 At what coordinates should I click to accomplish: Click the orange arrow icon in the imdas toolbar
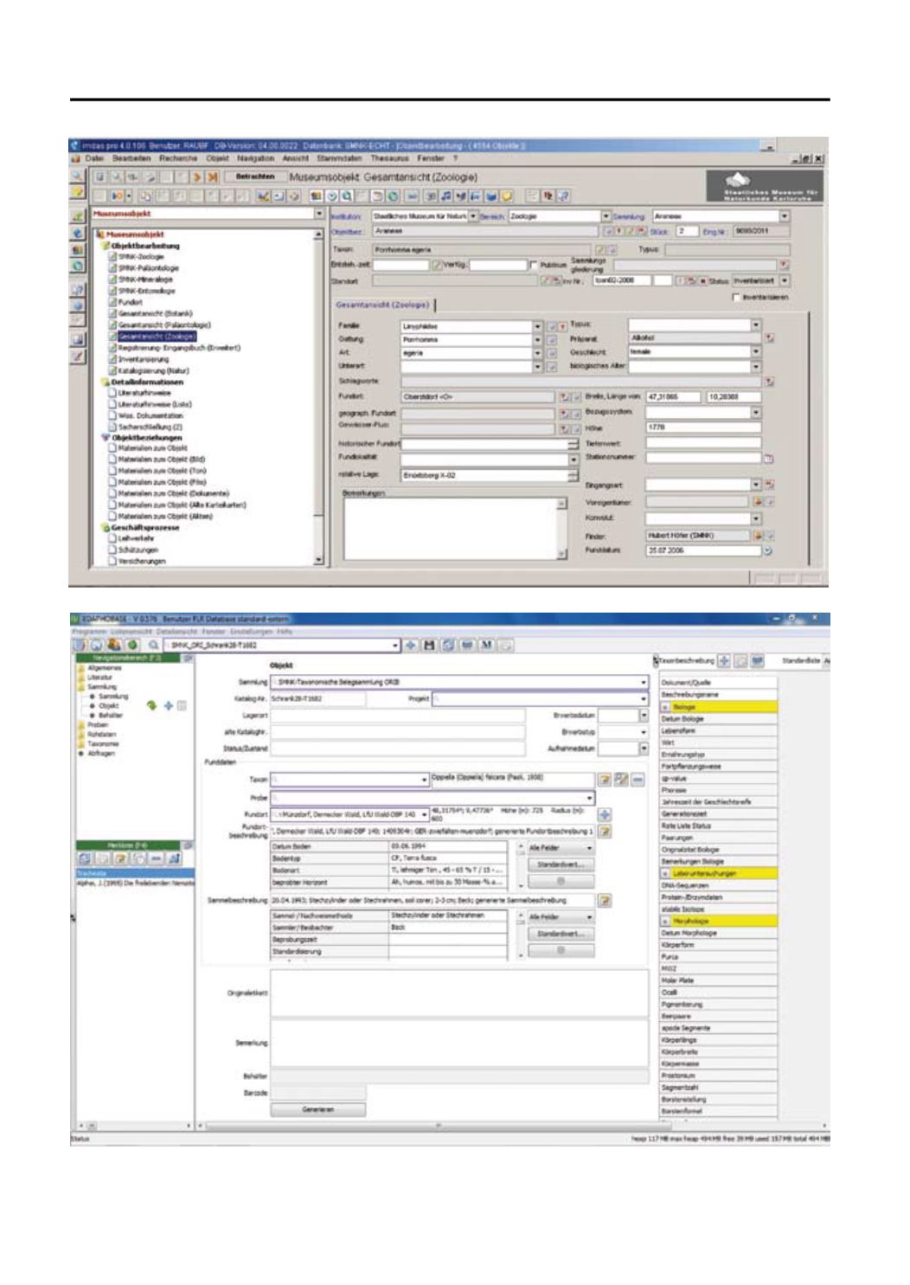[x=197, y=177]
